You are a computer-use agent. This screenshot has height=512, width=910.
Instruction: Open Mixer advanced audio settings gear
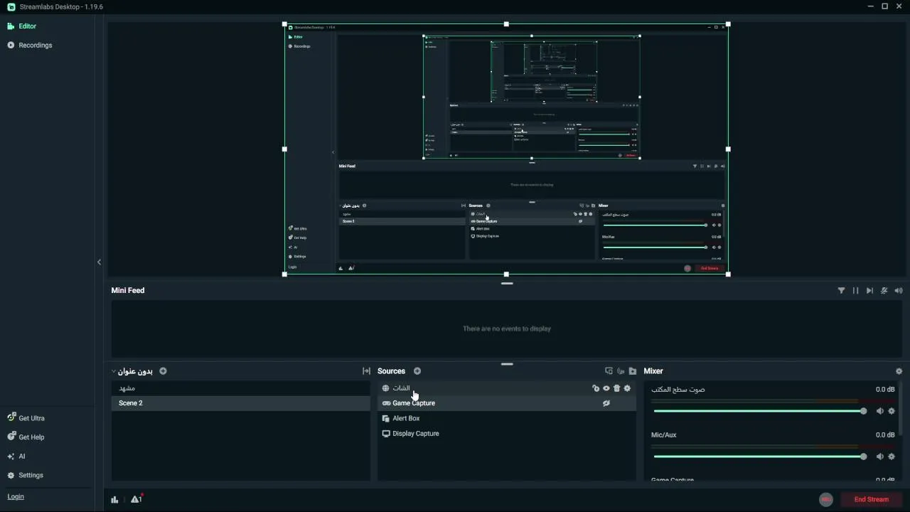point(899,371)
